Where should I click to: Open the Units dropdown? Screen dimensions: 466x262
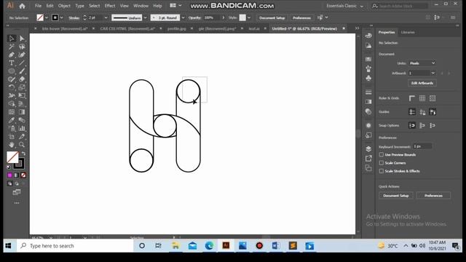pyautogui.click(x=422, y=63)
